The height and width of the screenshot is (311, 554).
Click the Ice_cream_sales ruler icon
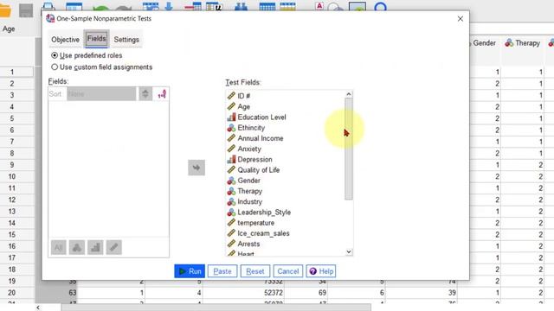(231, 233)
